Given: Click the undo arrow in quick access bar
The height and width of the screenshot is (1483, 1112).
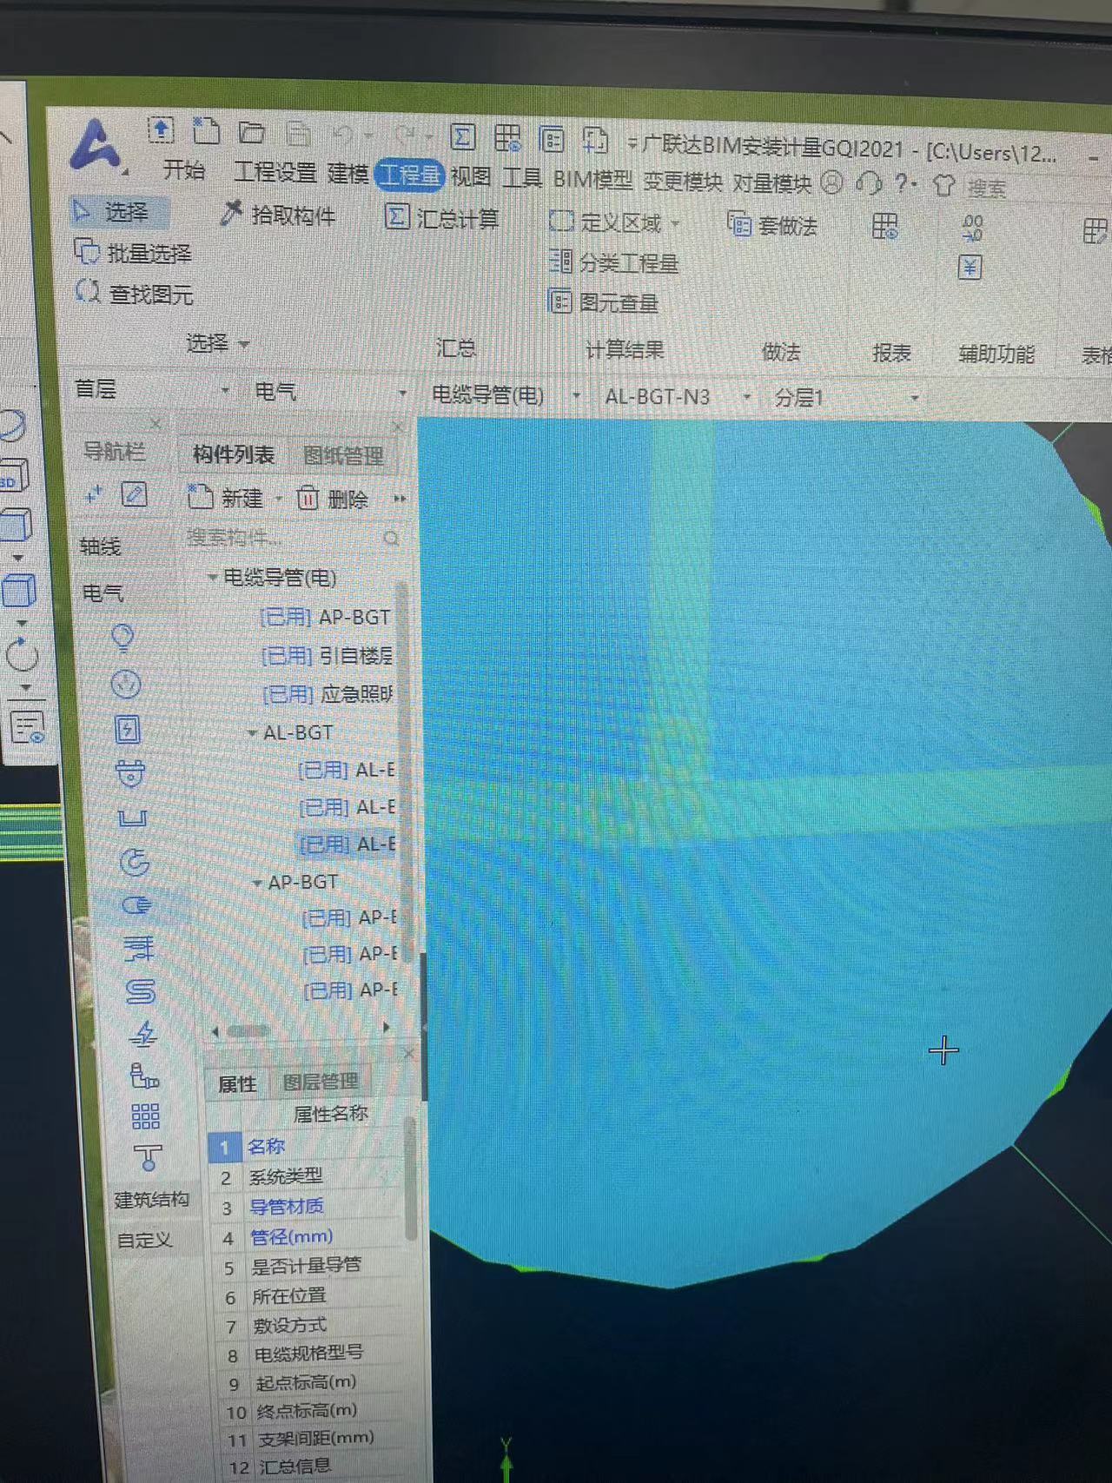Looking at the screenshot, I should point(343,136).
